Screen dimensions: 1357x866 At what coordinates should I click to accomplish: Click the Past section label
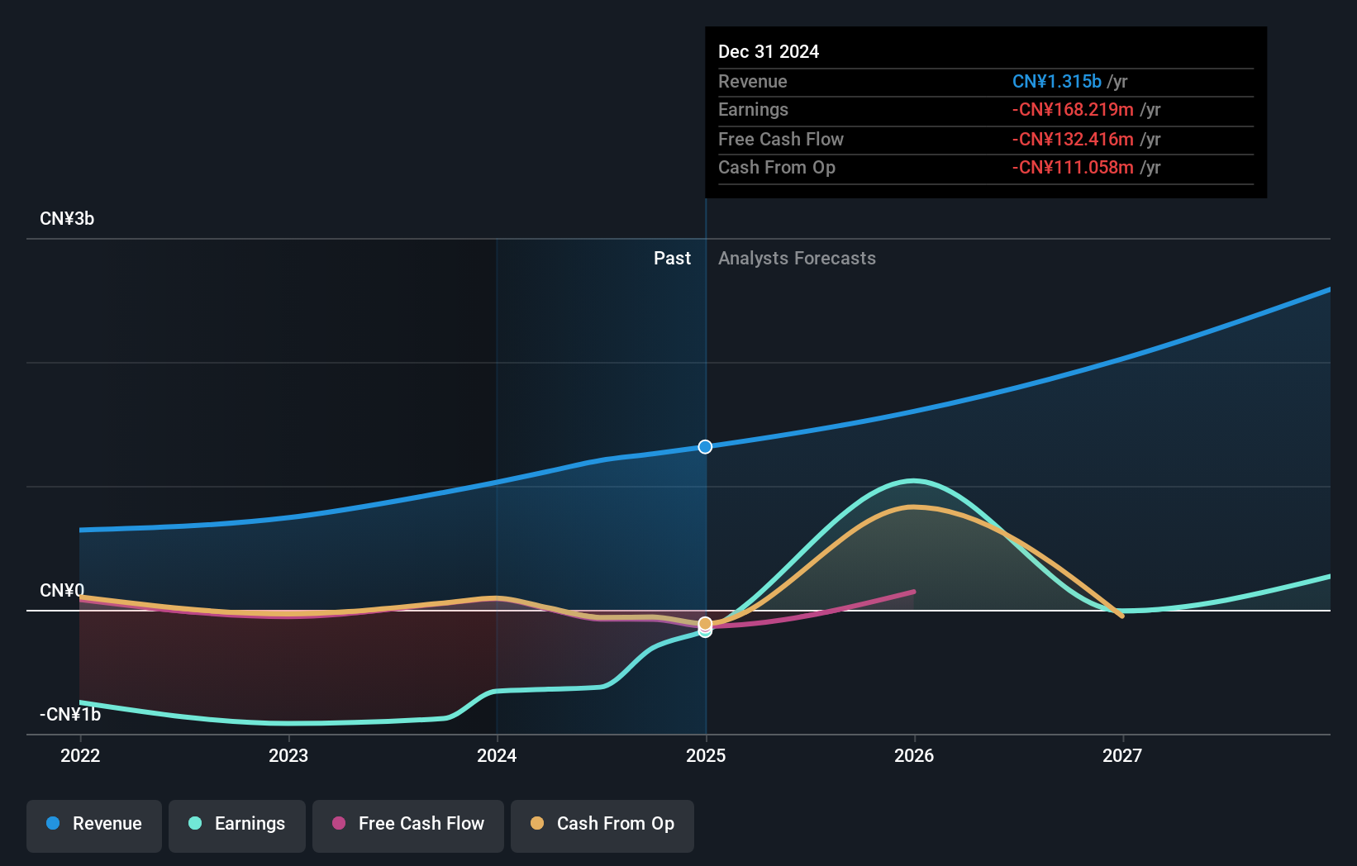[x=672, y=259]
